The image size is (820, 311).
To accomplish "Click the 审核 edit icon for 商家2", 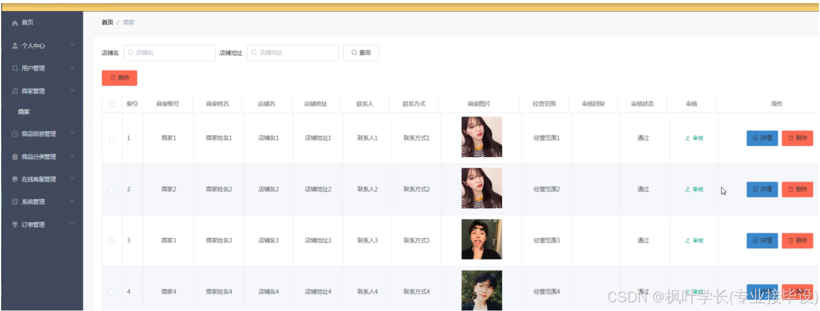I will pos(688,189).
